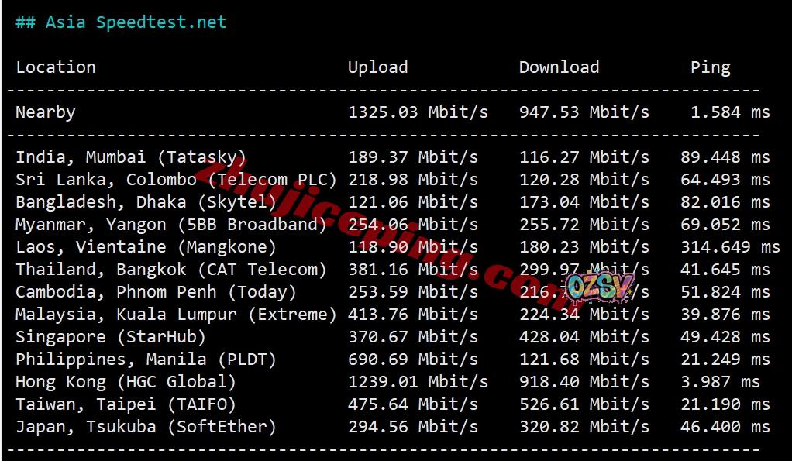Viewport: 792px width, 461px height.
Task: Click Myanmar, Yangon (5BB Broadband) entry
Action: click(171, 225)
